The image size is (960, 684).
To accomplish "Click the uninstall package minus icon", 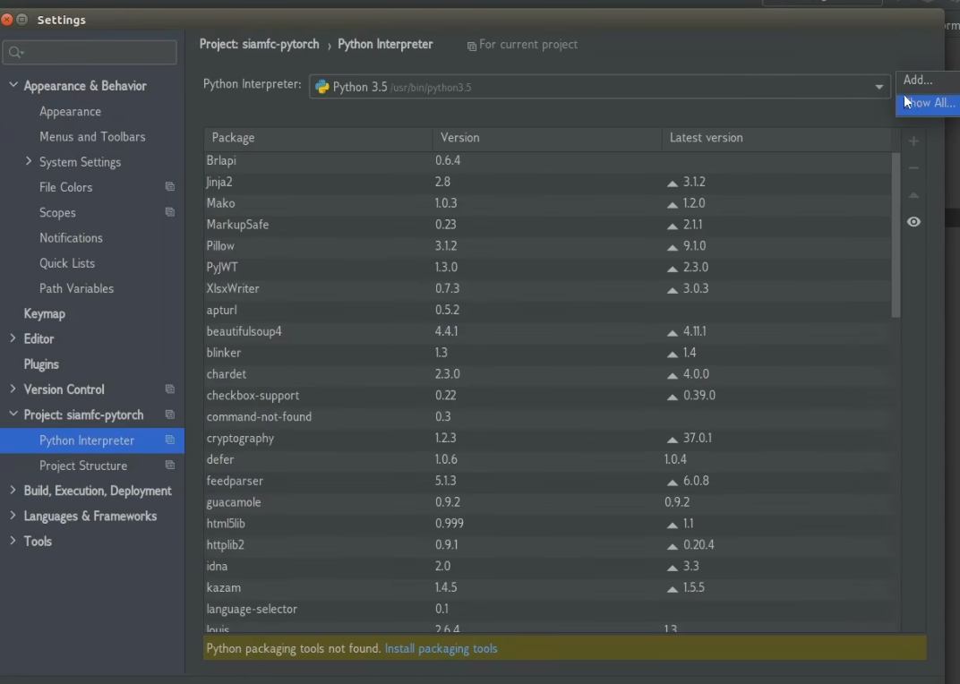I will [913, 167].
